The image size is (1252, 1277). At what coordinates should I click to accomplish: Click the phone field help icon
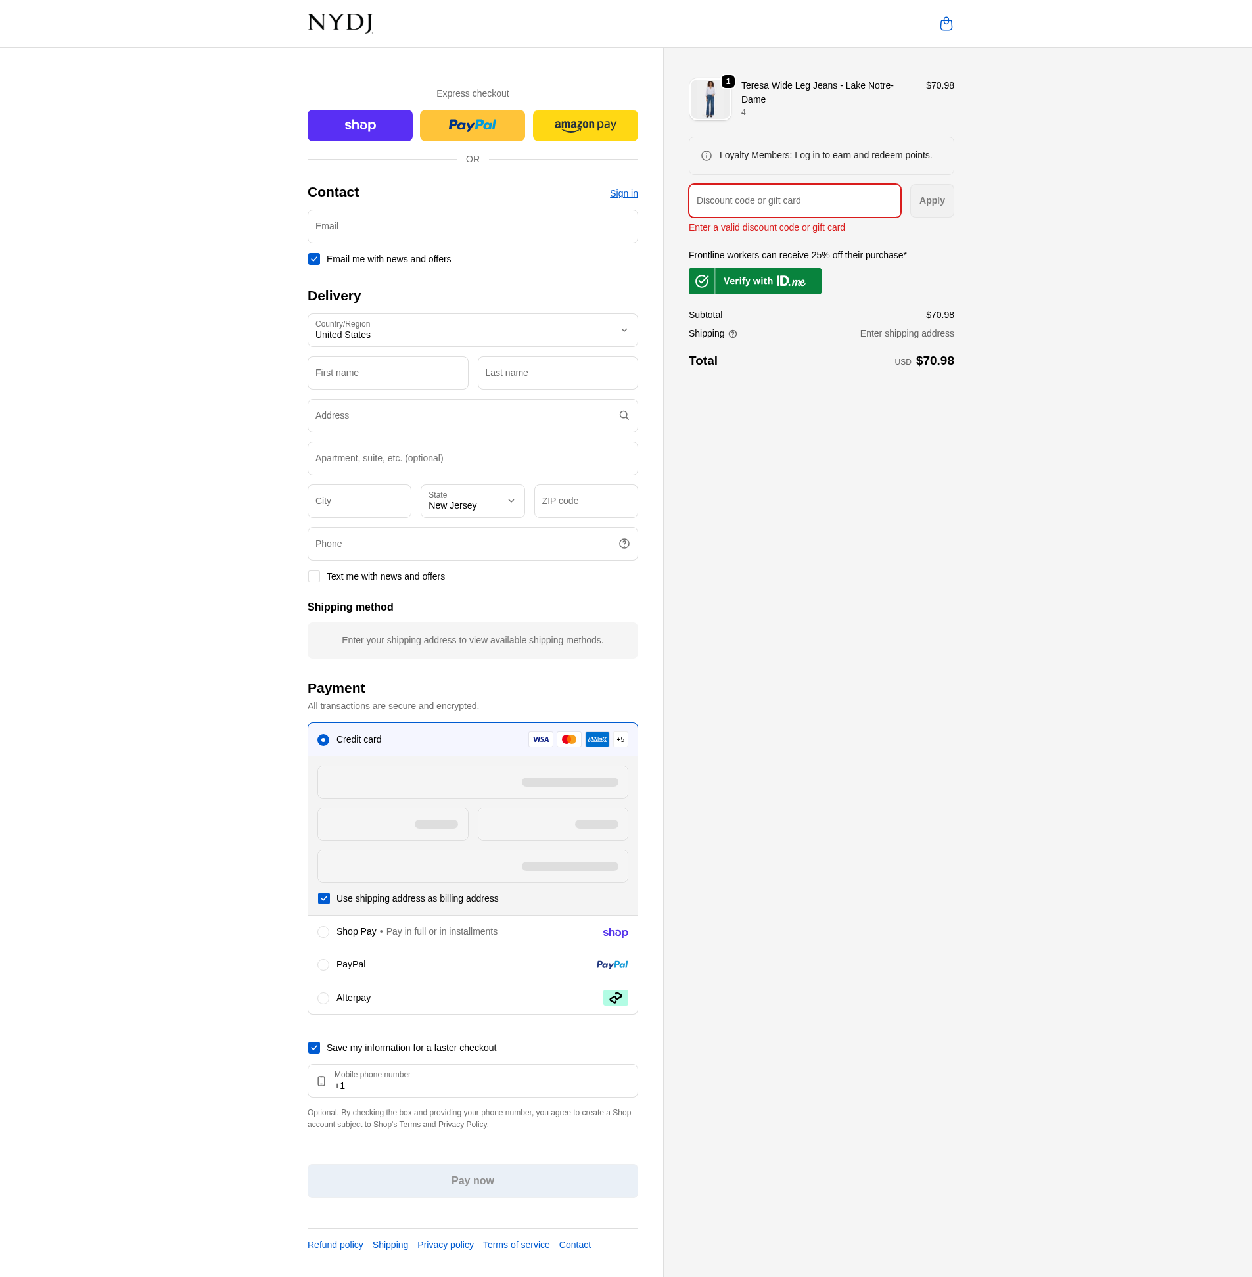623,544
